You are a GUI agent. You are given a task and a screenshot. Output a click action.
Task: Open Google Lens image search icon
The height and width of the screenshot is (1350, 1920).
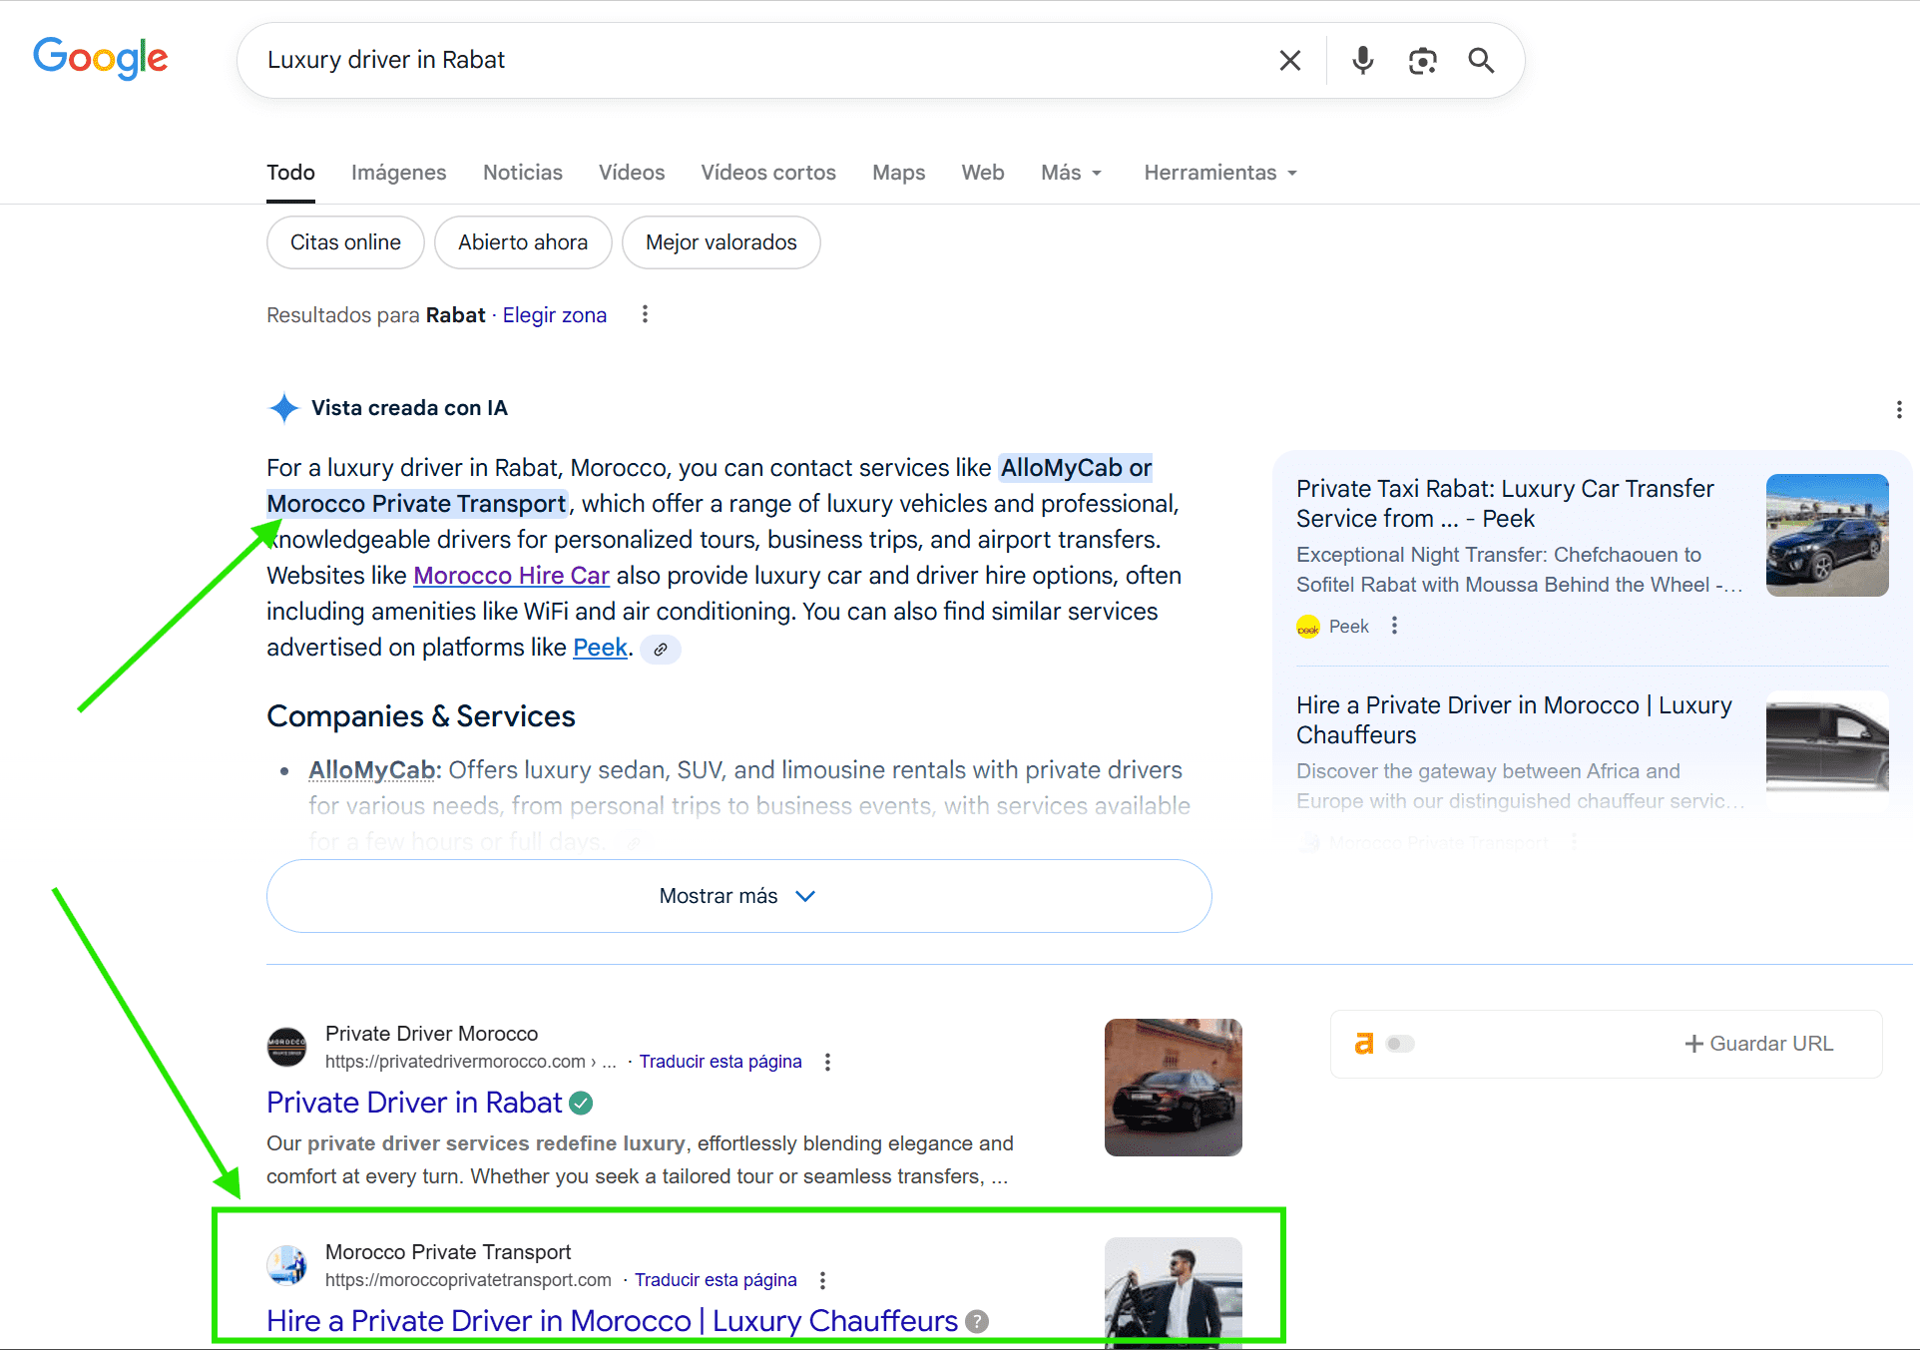click(1422, 61)
